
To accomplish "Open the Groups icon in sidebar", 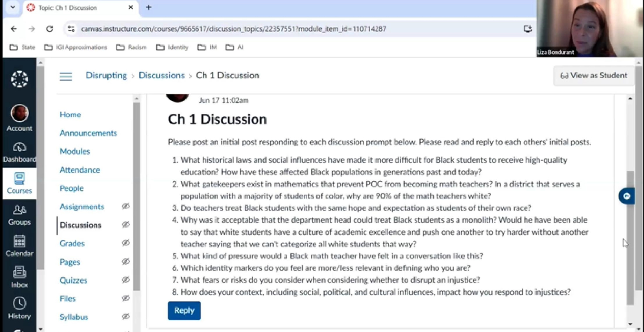I will (19, 210).
